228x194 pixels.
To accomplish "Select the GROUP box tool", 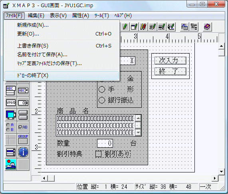I will click(x=23, y=139).
